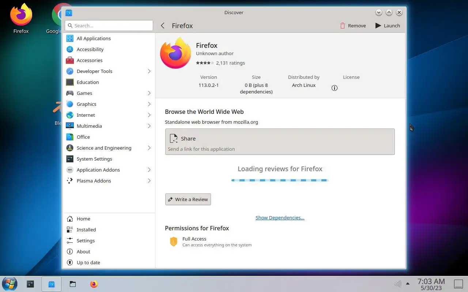Open the start menu in the taskbar
Viewport: 468px width, 292px height.
coord(10,284)
